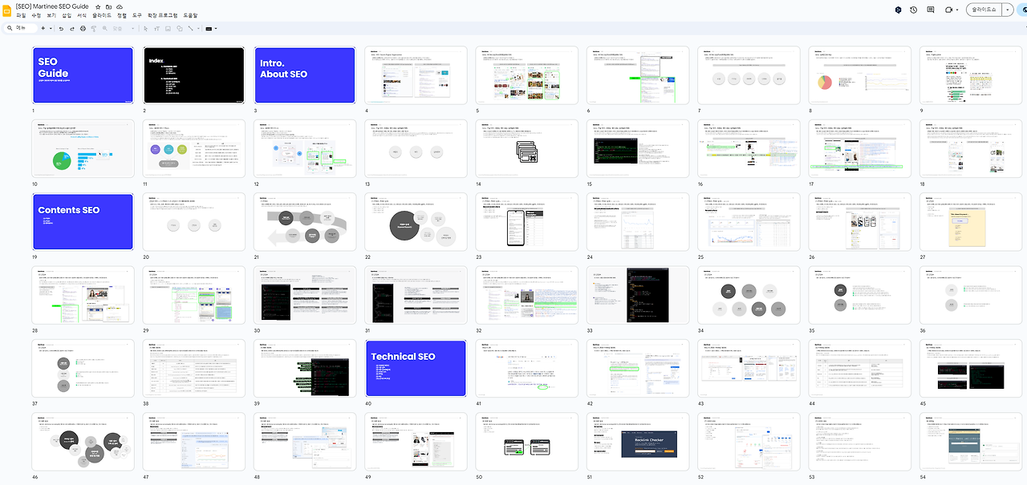This screenshot has width=1027, height=485.
Task: Open the 정렬 (Arrange) menu
Action: [122, 15]
